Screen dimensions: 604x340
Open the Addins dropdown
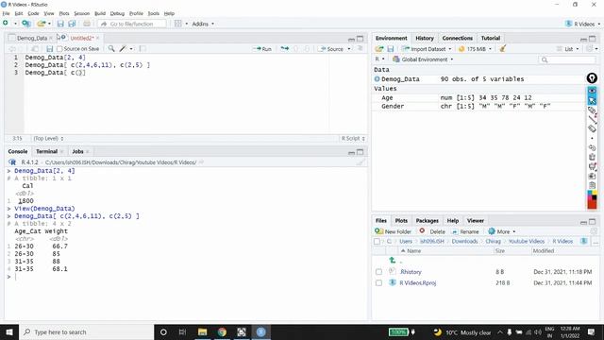click(x=203, y=24)
